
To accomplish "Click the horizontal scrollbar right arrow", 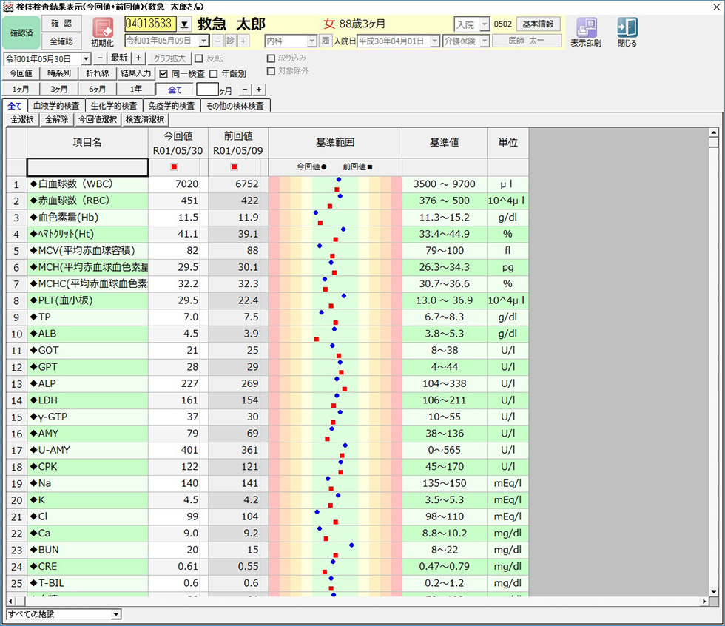I will (x=704, y=602).
